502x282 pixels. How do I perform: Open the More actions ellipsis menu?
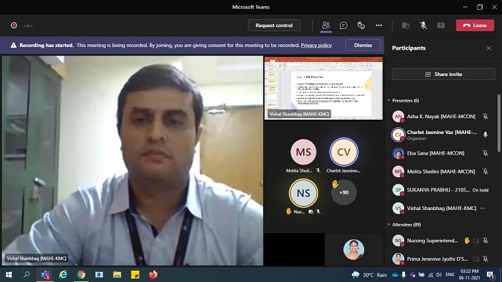379,25
